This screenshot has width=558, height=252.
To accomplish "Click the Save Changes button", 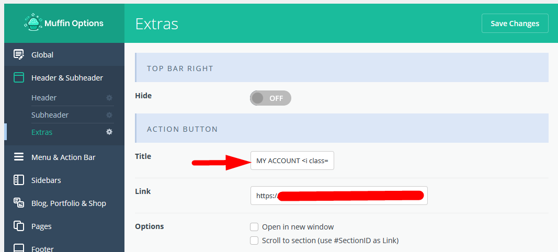I will point(515,24).
